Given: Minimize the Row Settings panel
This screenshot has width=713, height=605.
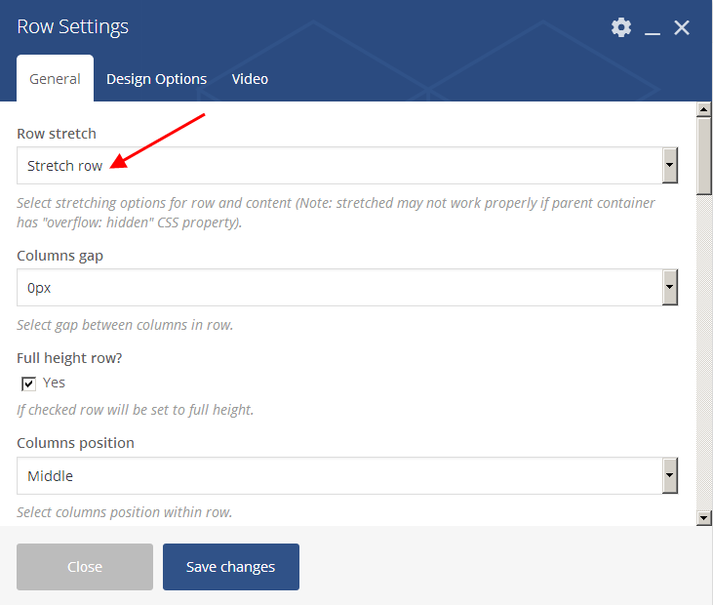Looking at the screenshot, I should 653,28.
